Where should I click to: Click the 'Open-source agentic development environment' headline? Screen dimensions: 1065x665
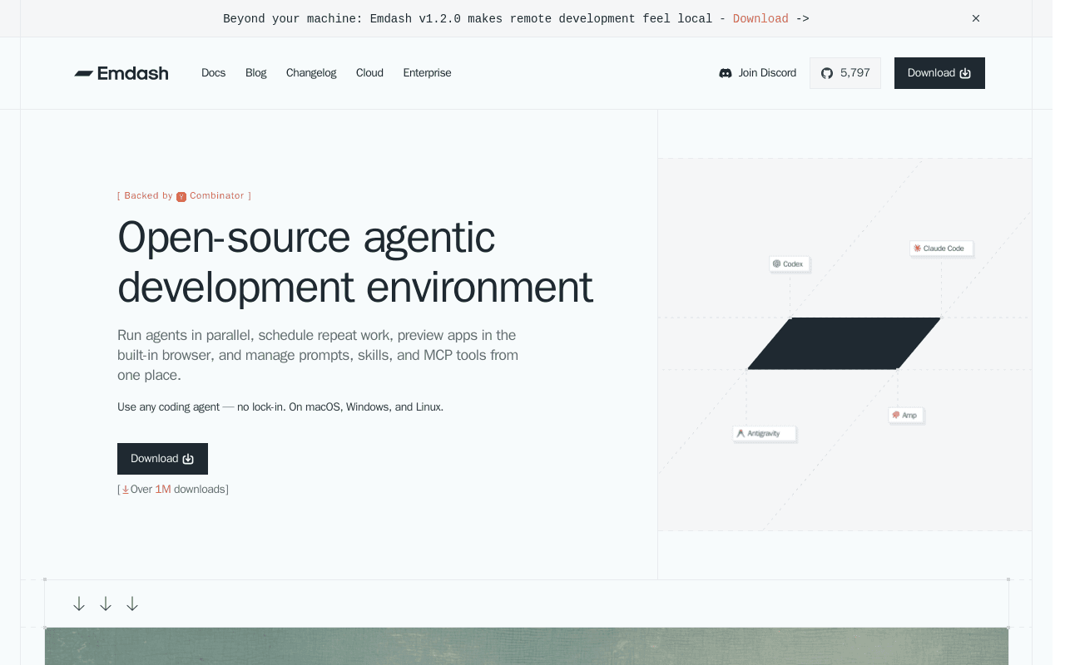[x=355, y=261]
